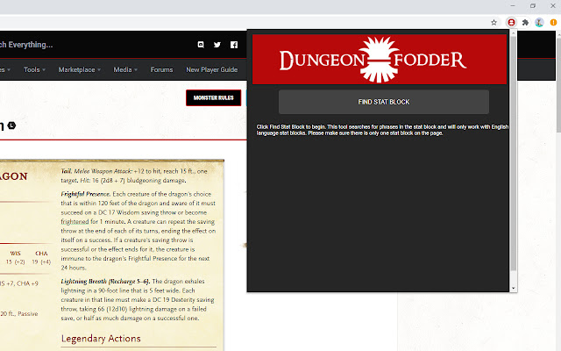Click the Twitch chat icon in header
Viewport: 561px width, 351px height.
(x=201, y=45)
